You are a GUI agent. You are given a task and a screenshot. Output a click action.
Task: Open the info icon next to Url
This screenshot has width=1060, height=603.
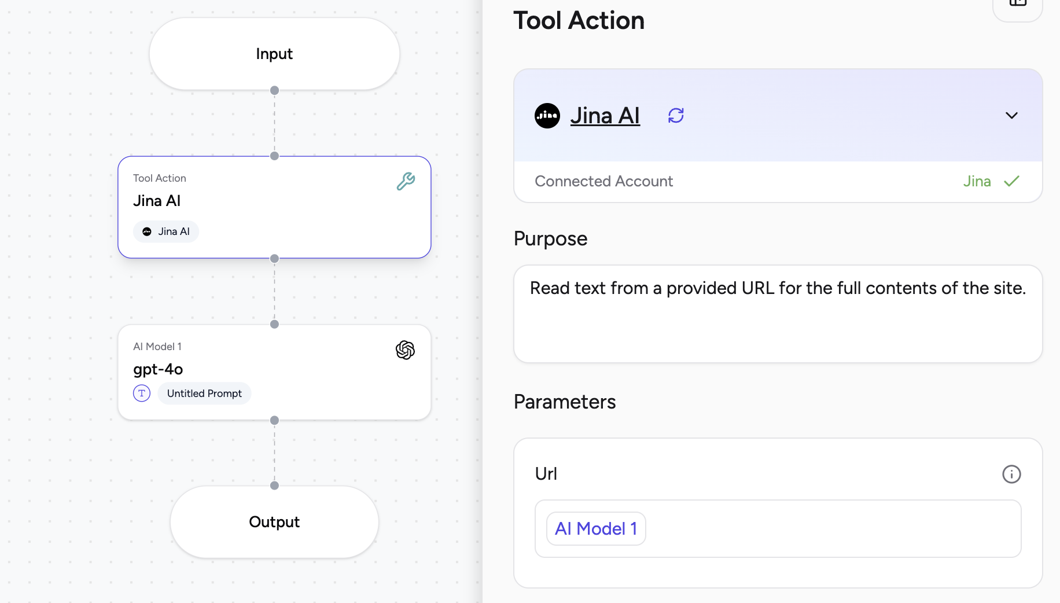click(1011, 474)
